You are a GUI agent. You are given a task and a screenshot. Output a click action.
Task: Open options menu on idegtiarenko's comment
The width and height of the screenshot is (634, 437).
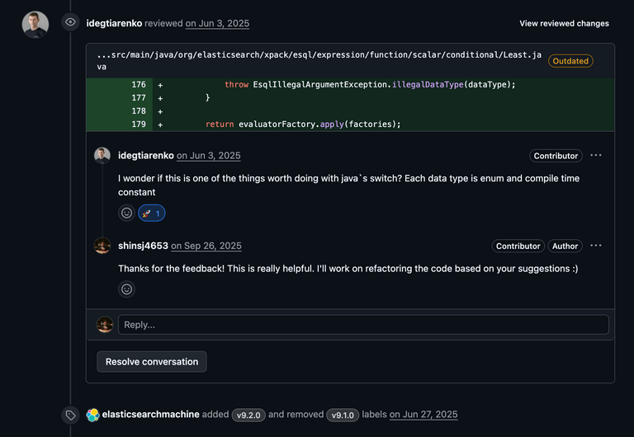pyautogui.click(x=596, y=155)
